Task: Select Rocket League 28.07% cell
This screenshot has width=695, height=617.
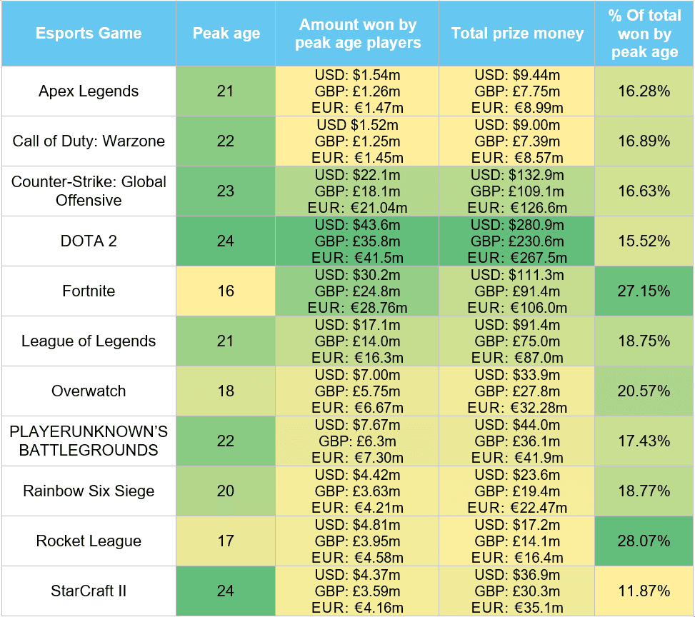Action: tap(644, 541)
